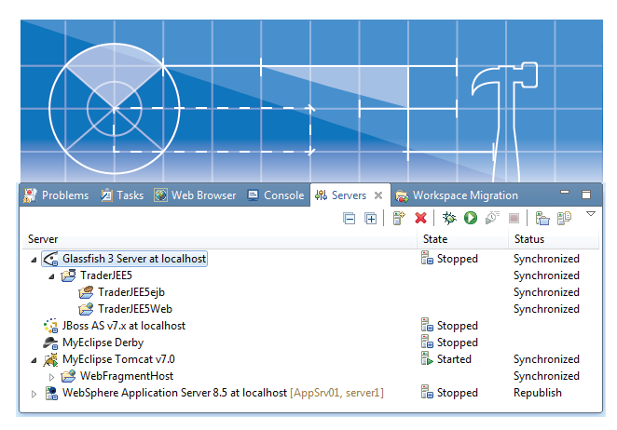Collapse the MyEclipse Tomcat v7.0 node
The height and width of the screenshot is (430, 617).
[x=35, y=360]
